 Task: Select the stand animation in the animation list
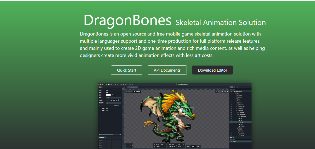click(240, 141)
